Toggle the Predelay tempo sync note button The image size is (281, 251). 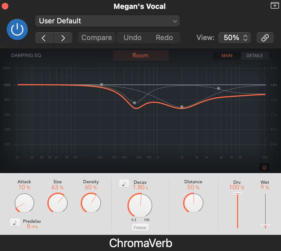pos(15,223)
